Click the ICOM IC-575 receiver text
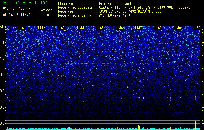 (x=130, y=11)
